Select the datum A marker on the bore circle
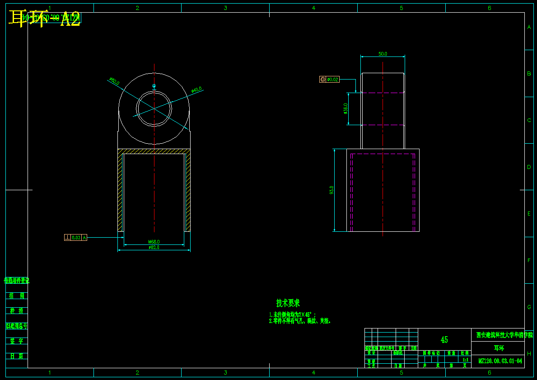The width and height of the screenshot is (537, 380). click(x=154, y=86)
